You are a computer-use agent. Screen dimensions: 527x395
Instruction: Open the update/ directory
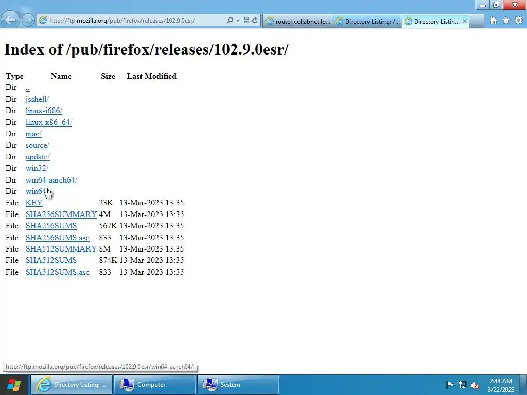(x=38, y=157)
